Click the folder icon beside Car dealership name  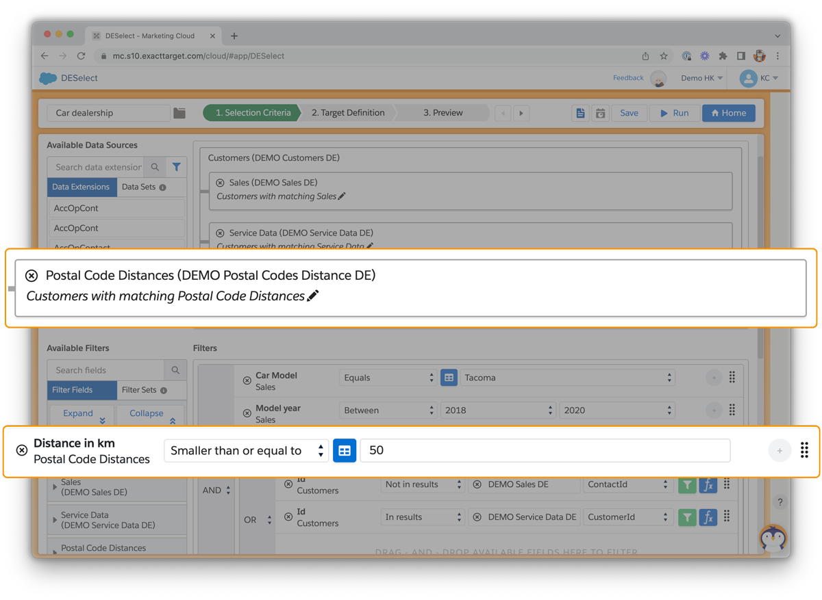pyautogui.click(x=179, y=113)
